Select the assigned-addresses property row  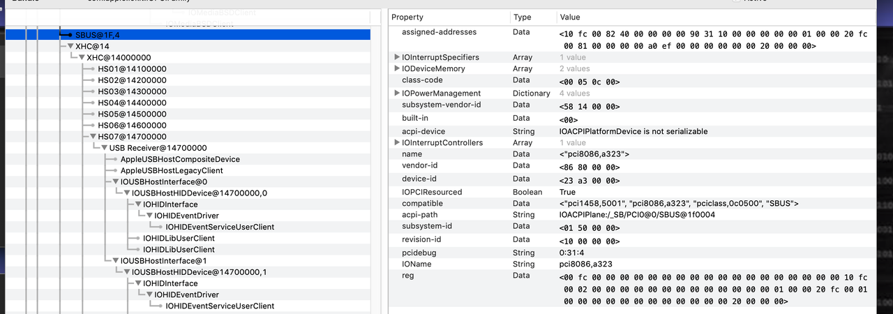[631, 38]
